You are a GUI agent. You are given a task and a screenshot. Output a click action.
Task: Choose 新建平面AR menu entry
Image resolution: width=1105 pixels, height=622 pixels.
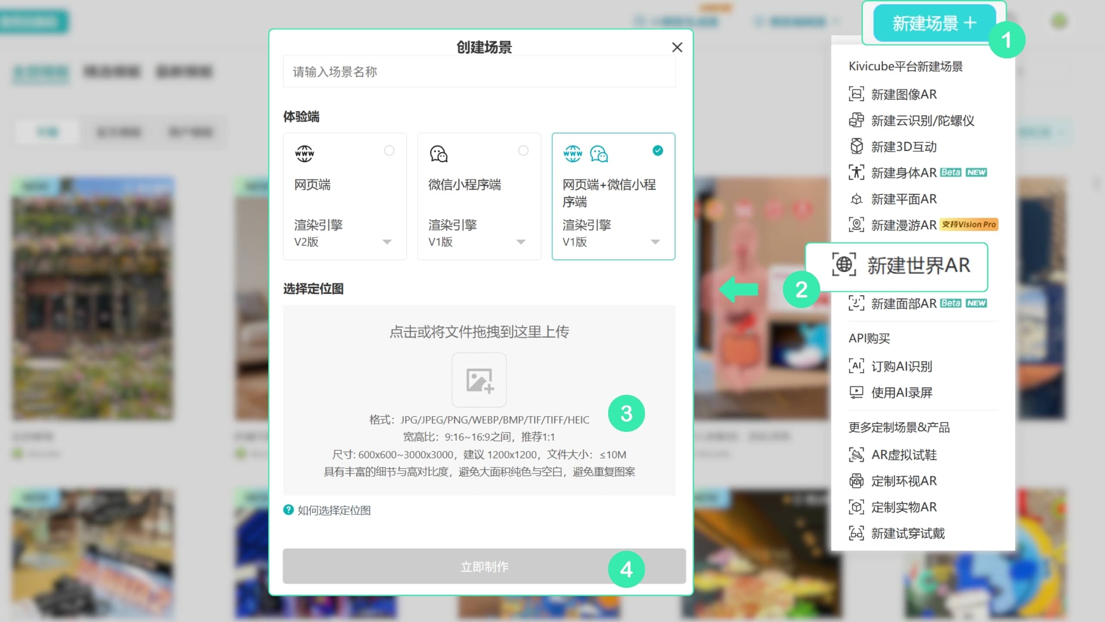click(x=904, y=199)
